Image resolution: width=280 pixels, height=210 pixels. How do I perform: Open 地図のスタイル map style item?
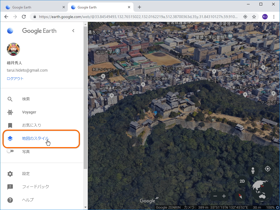click(x=41, y=139)
